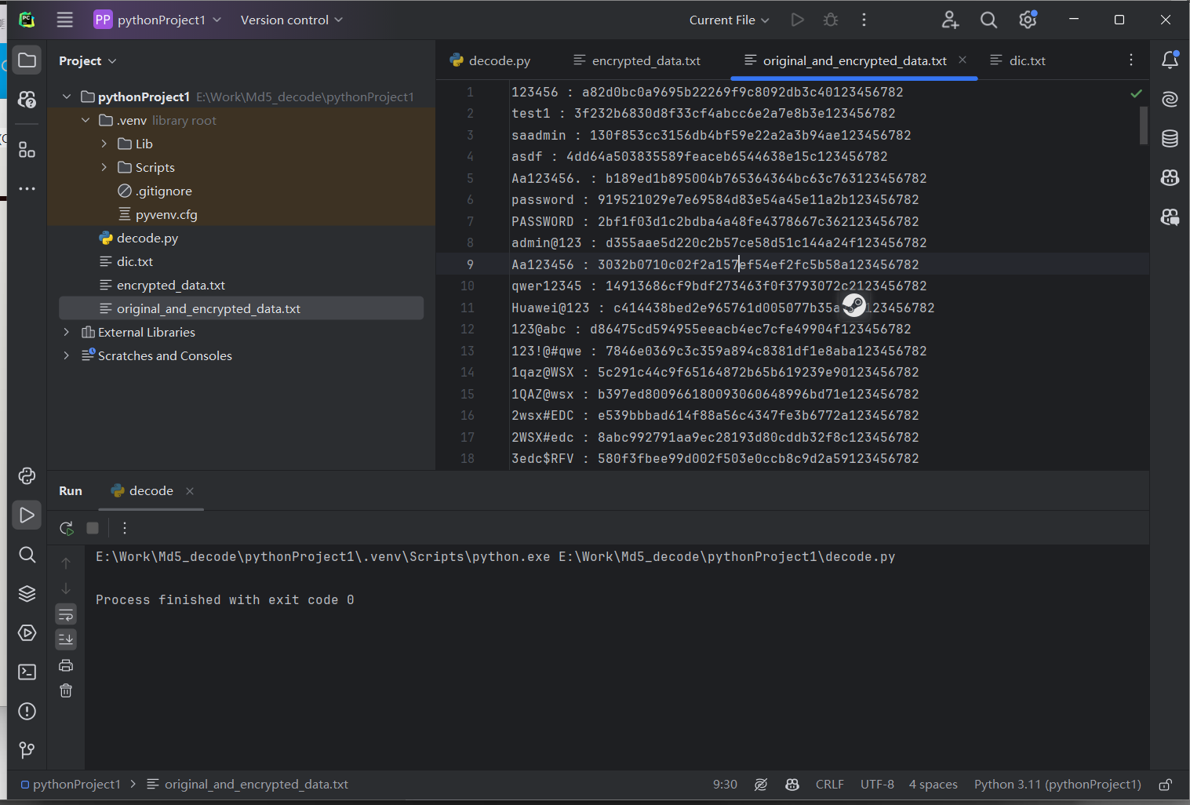Select .gitignore in project tree
The height and width of the screenshot is (805, 1190).
[x=163, y=191]
